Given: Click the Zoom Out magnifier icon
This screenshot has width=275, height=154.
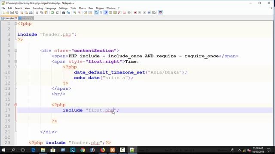Looking at the screenshot, I should [x=79, y=12].
